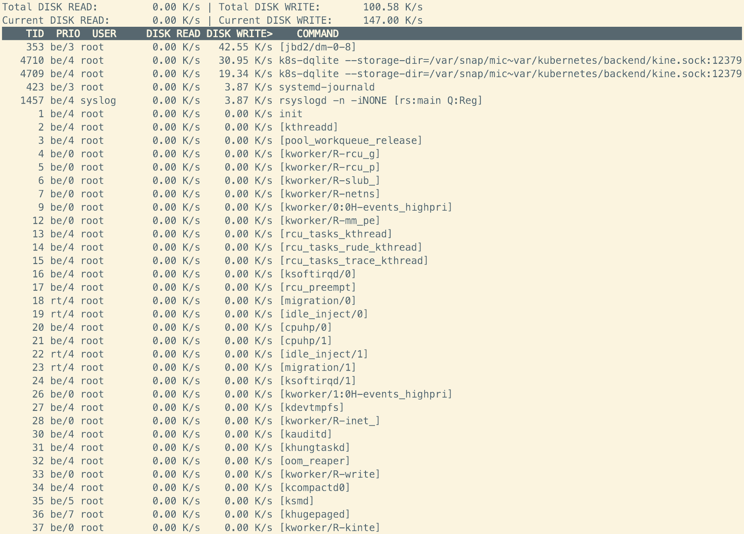Click the oom_reaper process entry

pos(315,461)
